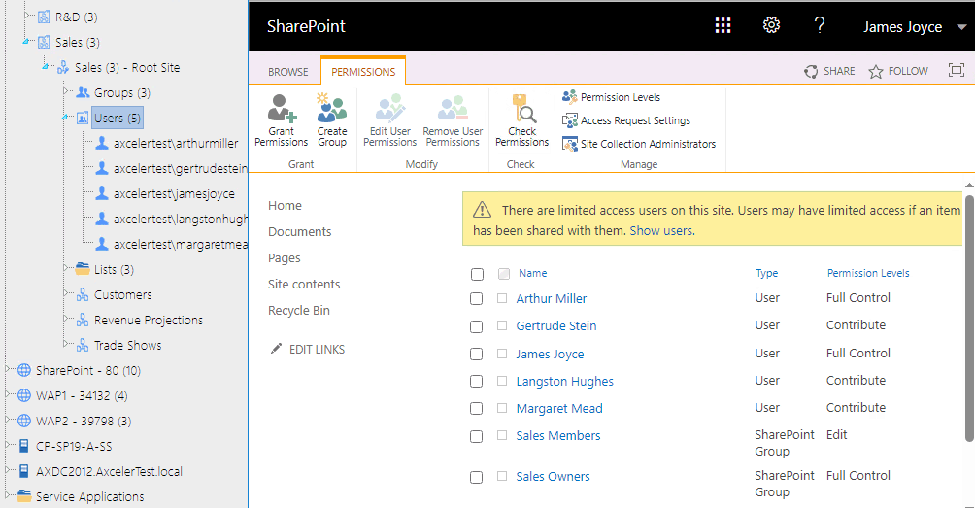Check the box next to Arthur Miller
Screen dimensions: 975x508
click(477, 299)
